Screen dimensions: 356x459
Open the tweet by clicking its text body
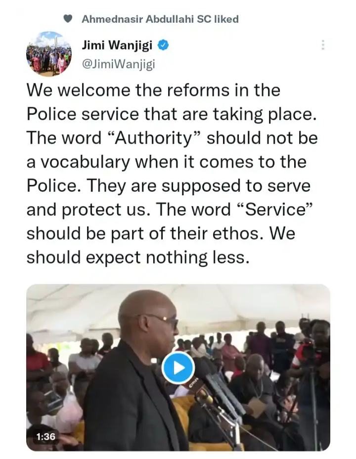click(172, 174)
